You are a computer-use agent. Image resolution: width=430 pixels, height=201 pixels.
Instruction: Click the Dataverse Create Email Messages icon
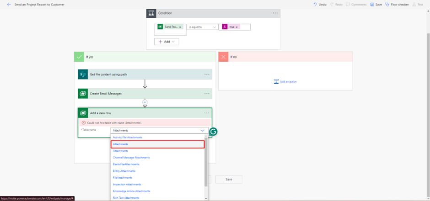tap(82, 94)
